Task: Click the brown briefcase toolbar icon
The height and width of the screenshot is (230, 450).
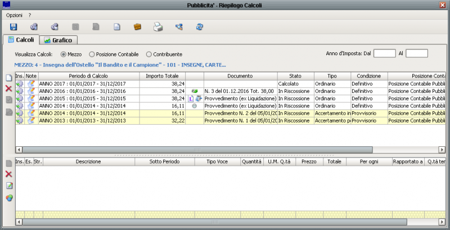Action: (x=138, y=26)
